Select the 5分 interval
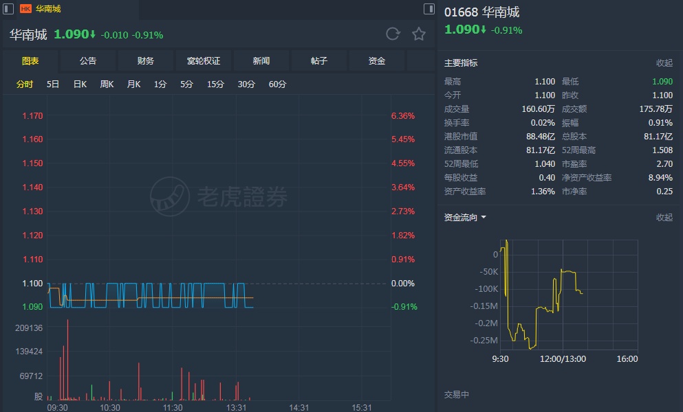 tap(187, 84)
